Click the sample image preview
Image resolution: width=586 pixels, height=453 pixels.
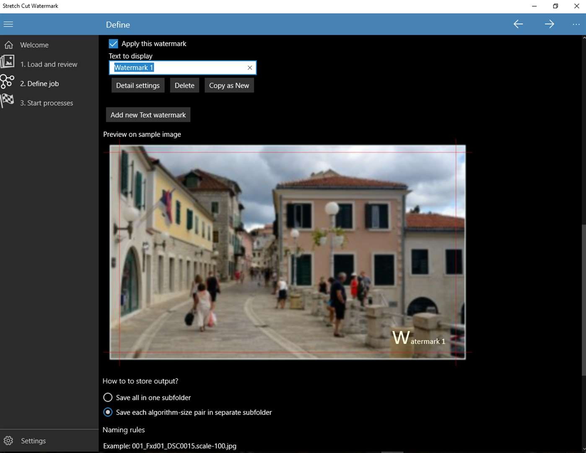288,252
